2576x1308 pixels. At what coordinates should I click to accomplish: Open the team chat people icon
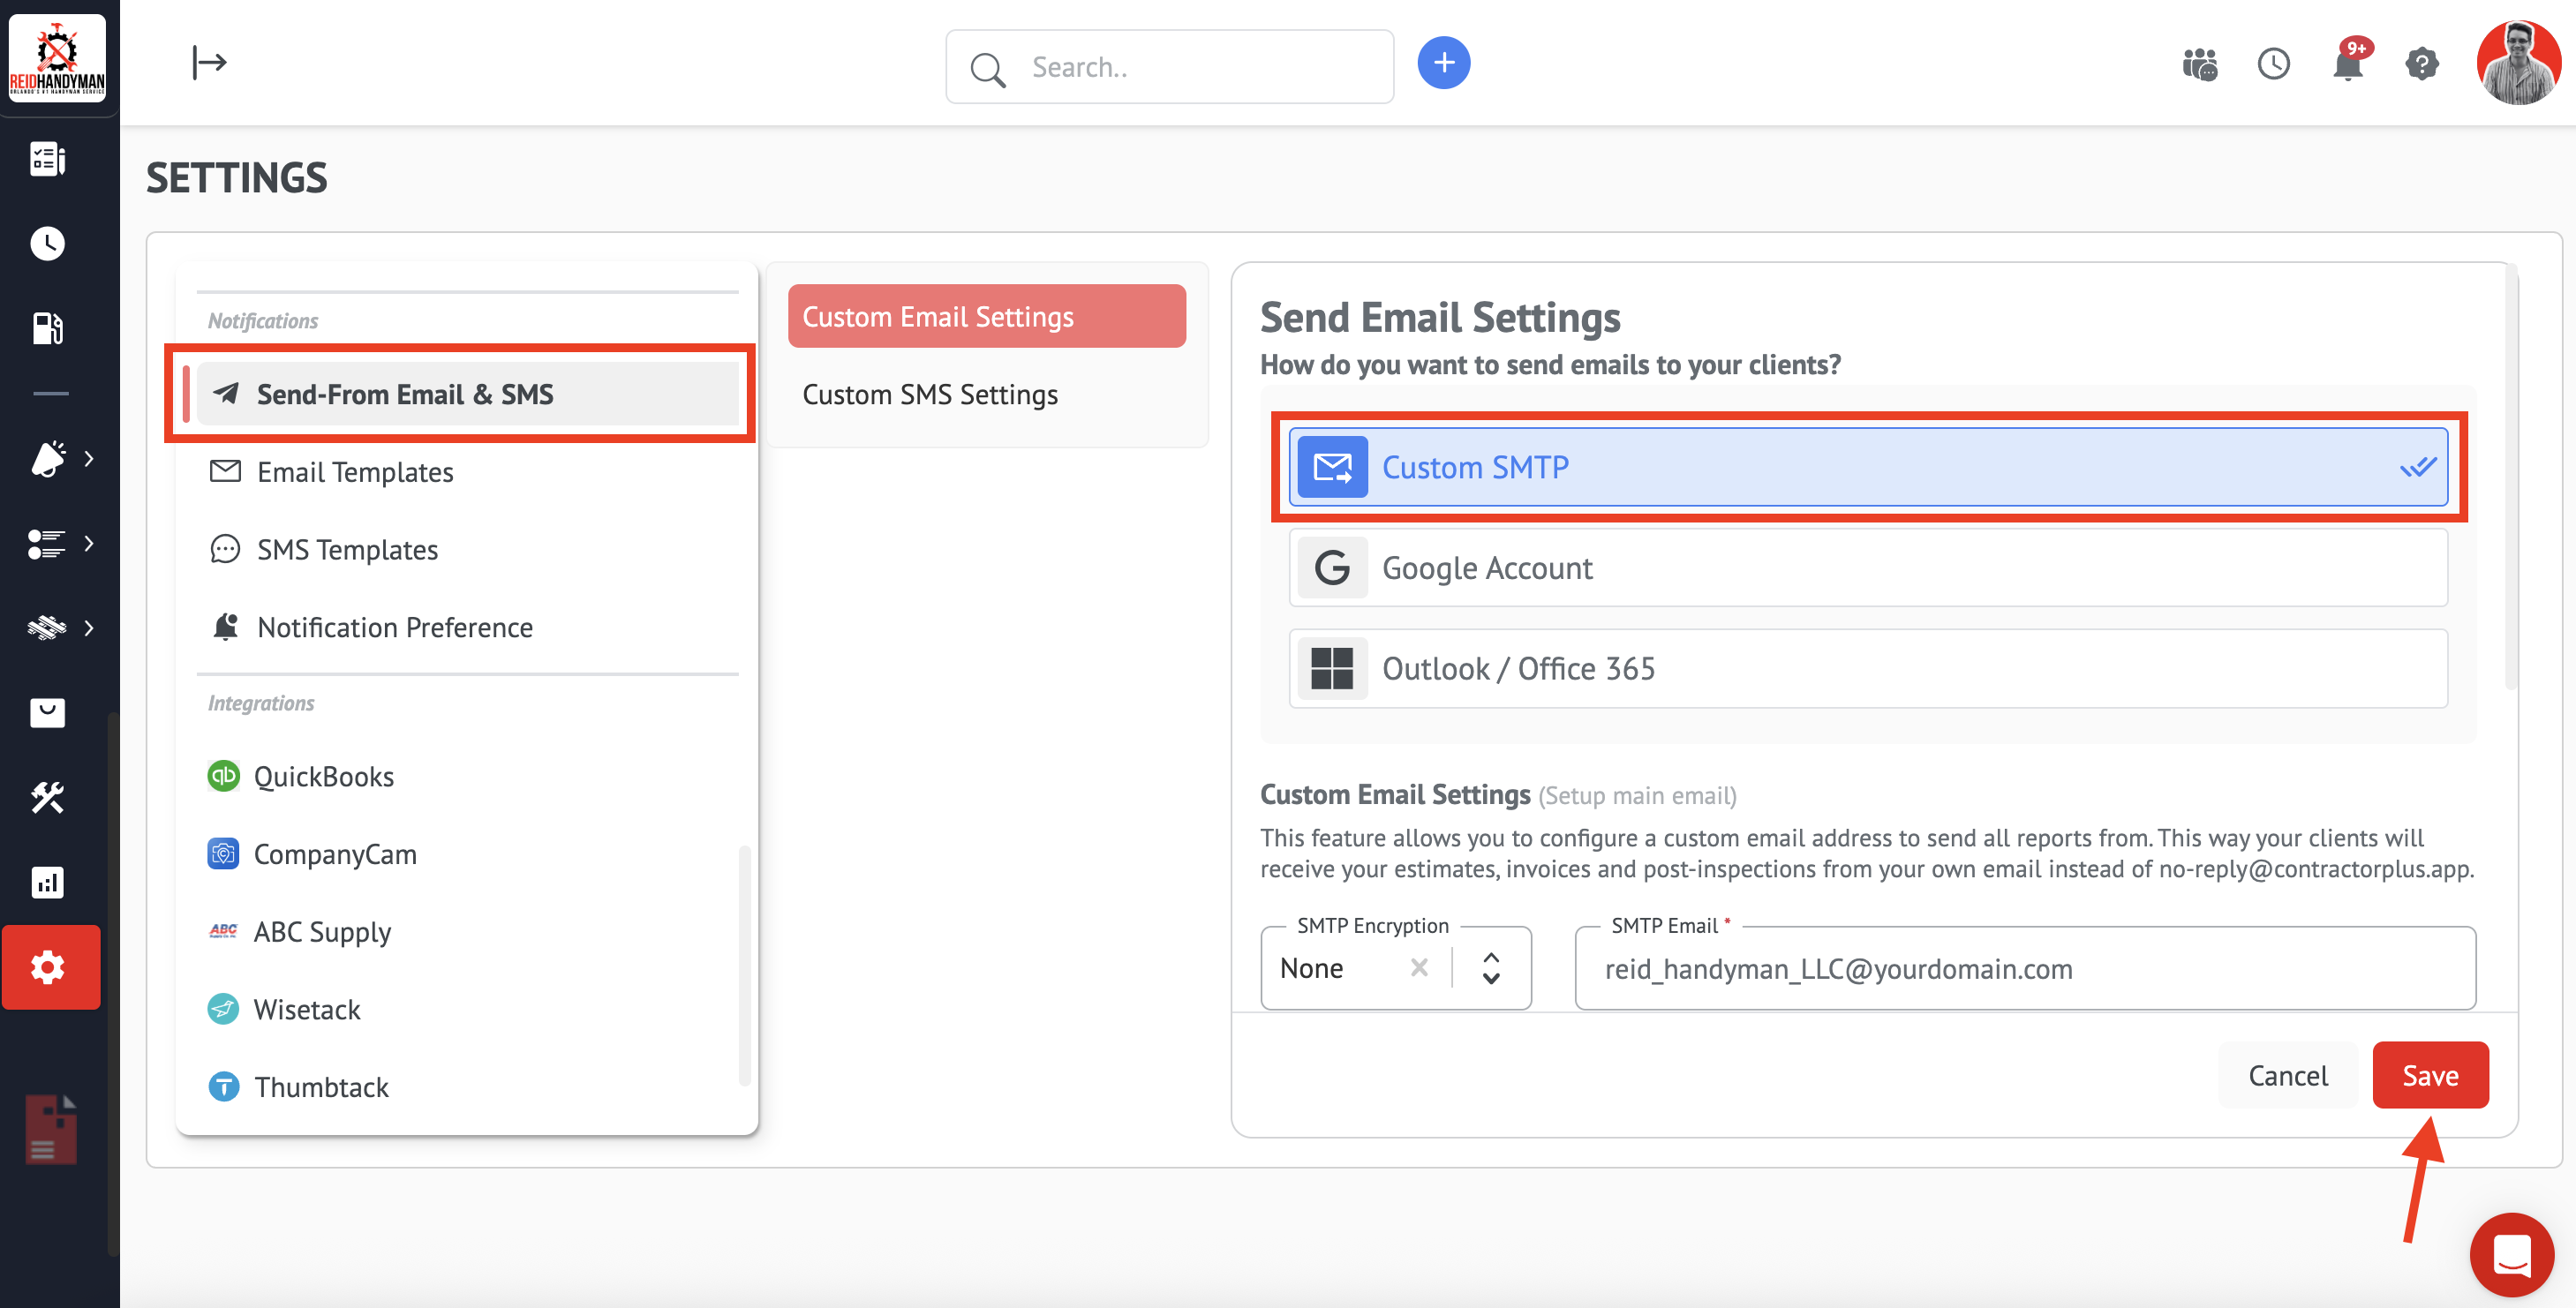pyautogui.click(x=2199, y=65)
